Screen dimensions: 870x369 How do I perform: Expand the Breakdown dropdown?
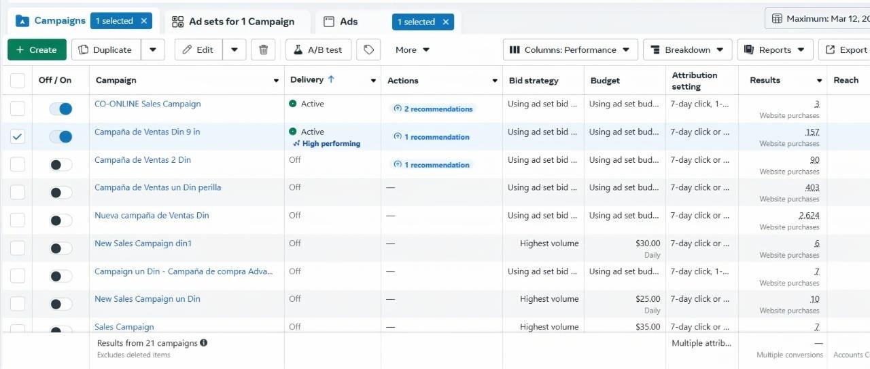tap(687, 50)
